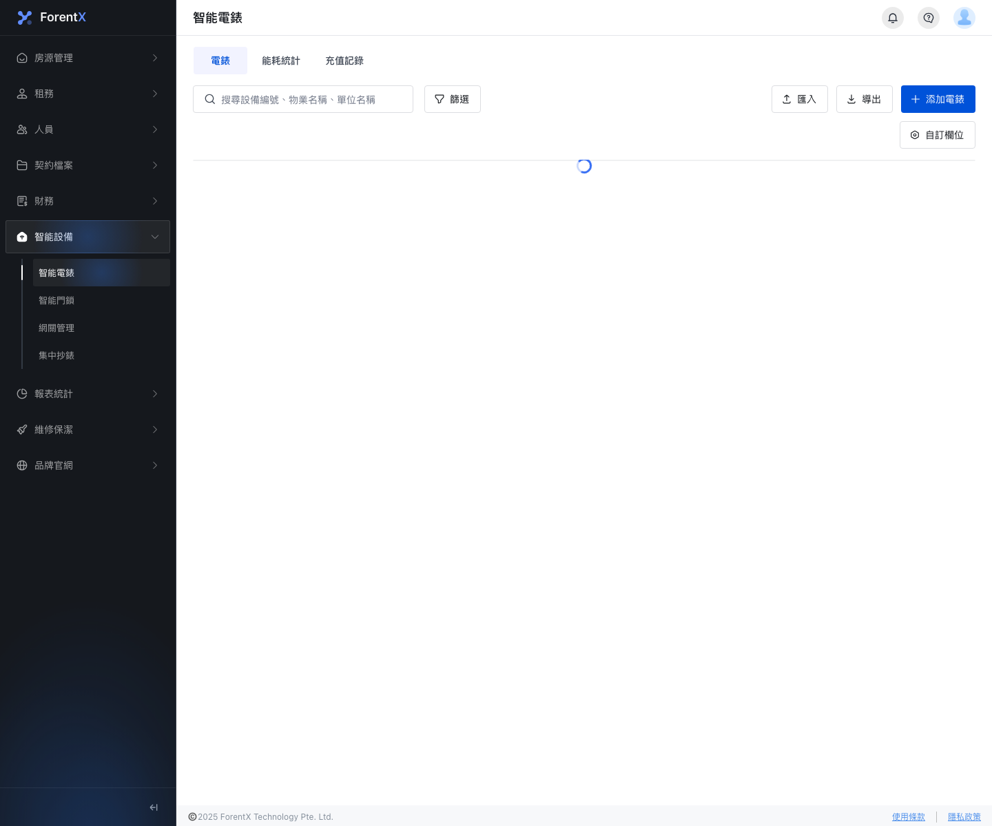
Task: Click the 租務 sidebar icon
Action: point(22,94)
